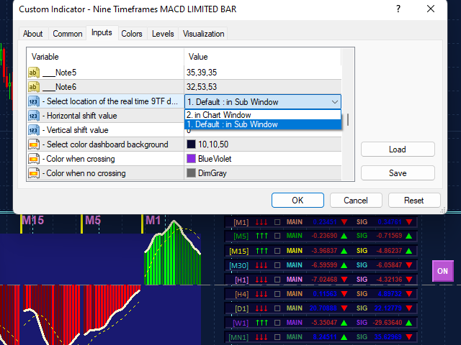
Task: Tick the checkbox in the H4 dashboard row
Action: click(277, 293)
